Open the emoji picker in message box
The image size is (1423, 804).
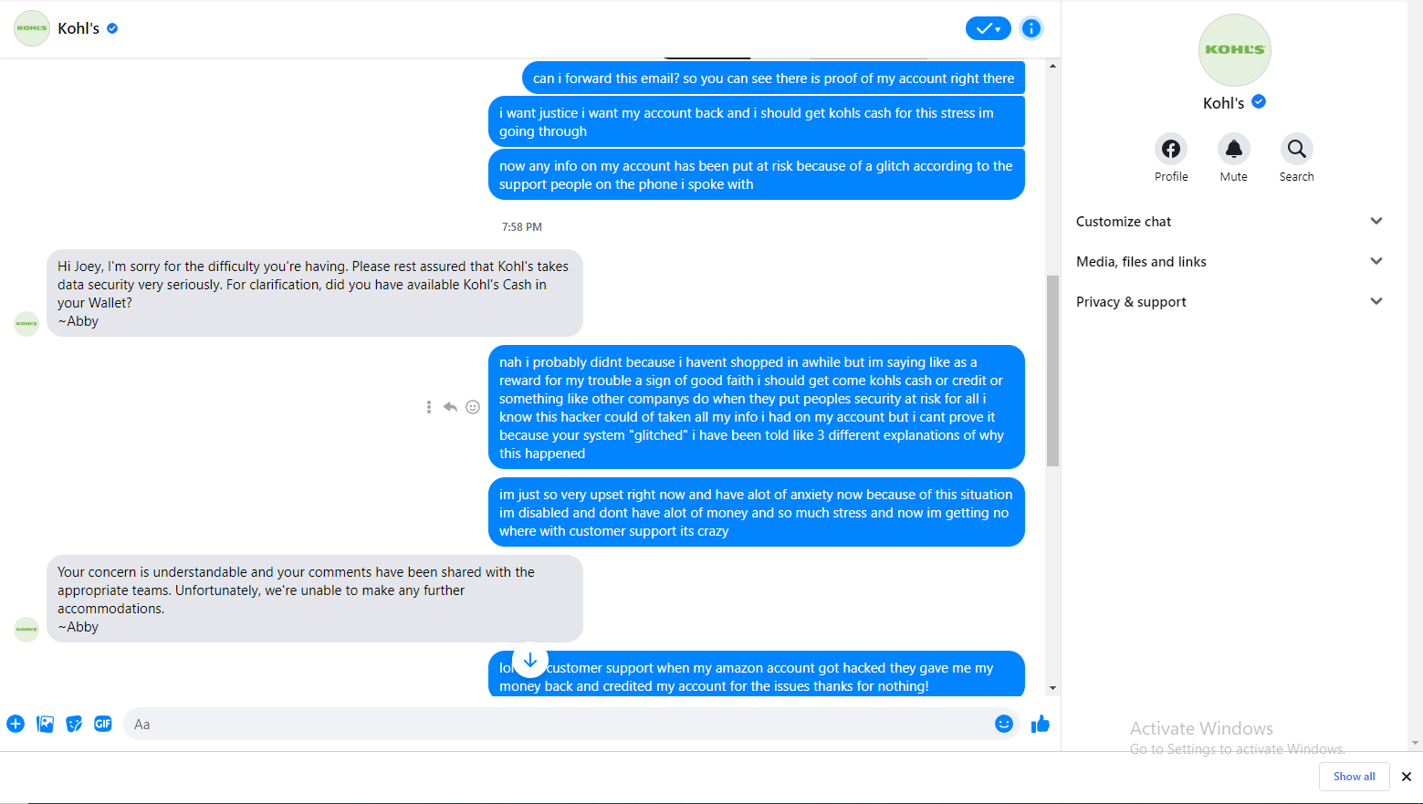click(1003, 724)
